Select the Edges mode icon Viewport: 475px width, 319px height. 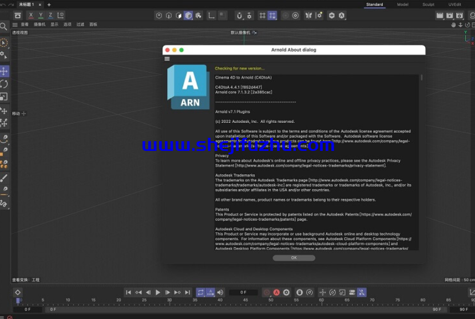pyautogui.click(x=169, y=15)
